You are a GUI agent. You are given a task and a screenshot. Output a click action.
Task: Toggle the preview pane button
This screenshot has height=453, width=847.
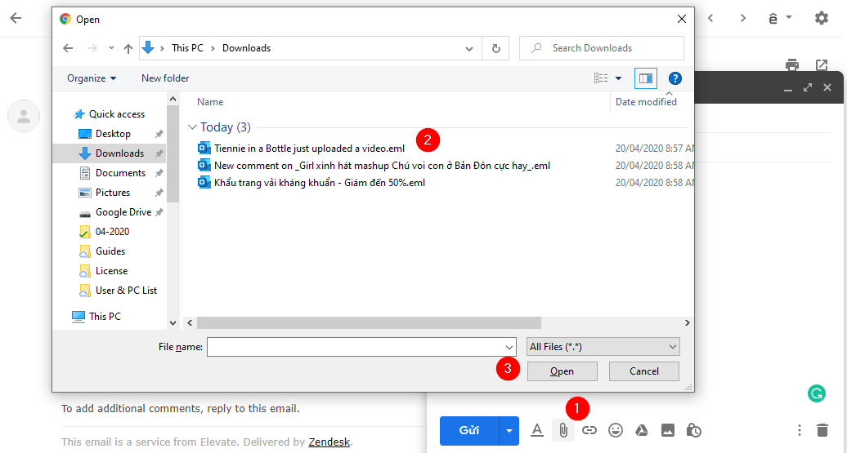coord(646,78)
